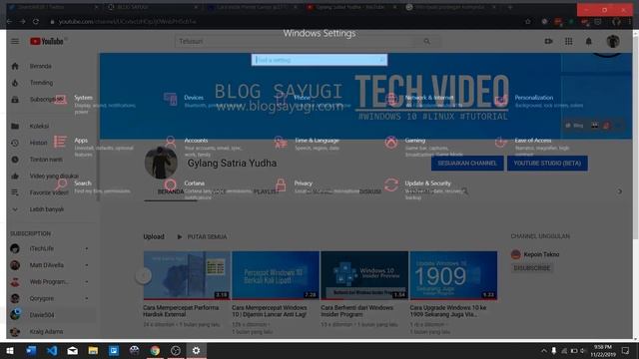
Task: Open Accounts category in Windows Settings
Action: tap(204, 147)
